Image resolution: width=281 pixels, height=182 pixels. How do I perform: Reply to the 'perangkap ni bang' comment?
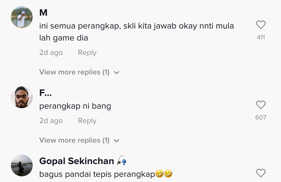point(87,121)
